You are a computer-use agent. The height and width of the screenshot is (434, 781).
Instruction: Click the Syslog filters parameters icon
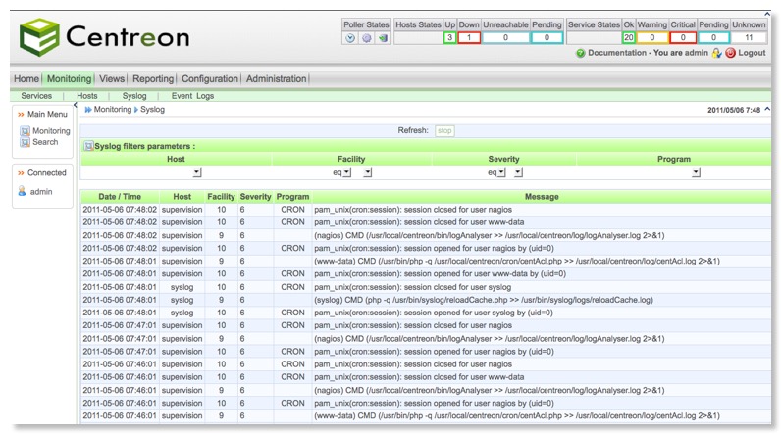(88, 146)
